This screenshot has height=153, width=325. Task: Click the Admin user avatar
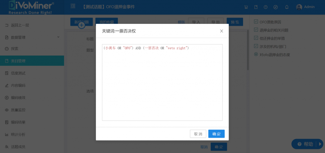299,7
